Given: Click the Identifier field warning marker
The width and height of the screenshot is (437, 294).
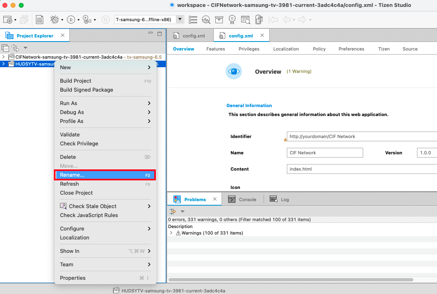Looking at the screenshot, I should coord(285,140).
